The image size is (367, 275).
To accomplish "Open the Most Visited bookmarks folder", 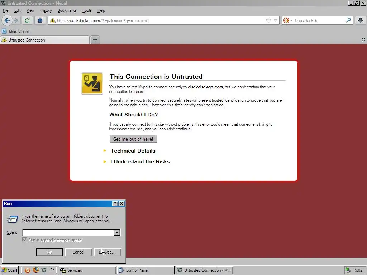I will [16, 32].
